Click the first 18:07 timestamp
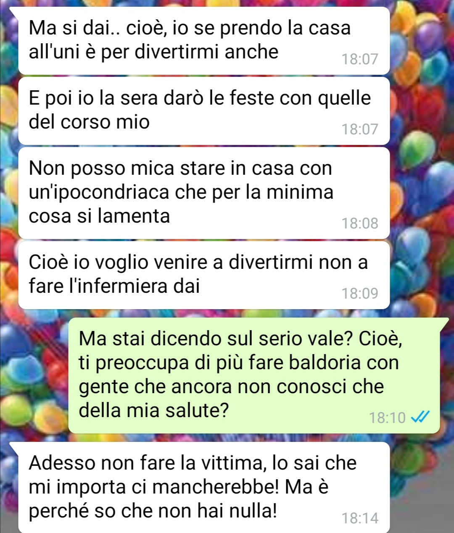The image size is (454, 533). (x=360, y=59)
